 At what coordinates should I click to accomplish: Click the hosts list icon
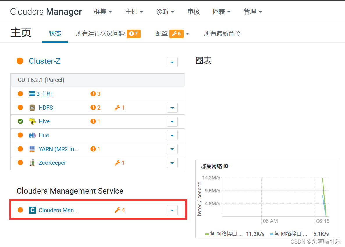(x=32, y=94)
